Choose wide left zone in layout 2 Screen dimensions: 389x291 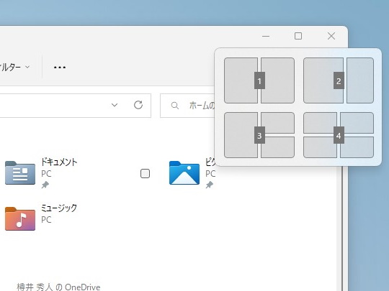[323, 80]
